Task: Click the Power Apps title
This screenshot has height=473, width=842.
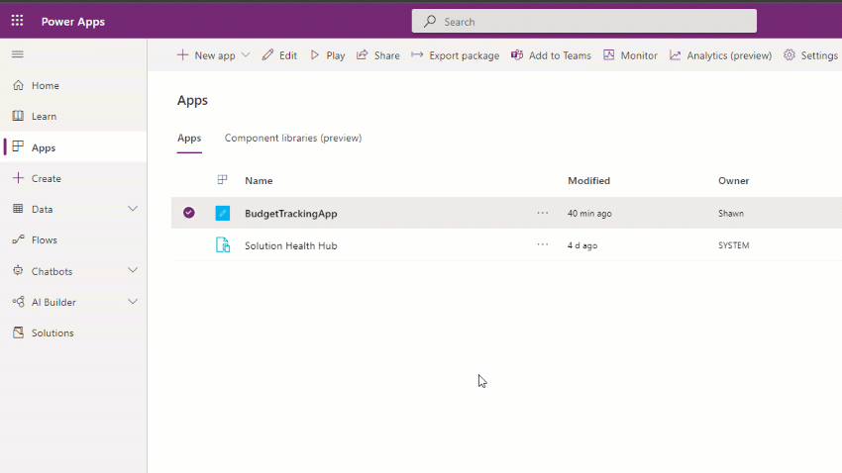Action: tap(73, 22)
